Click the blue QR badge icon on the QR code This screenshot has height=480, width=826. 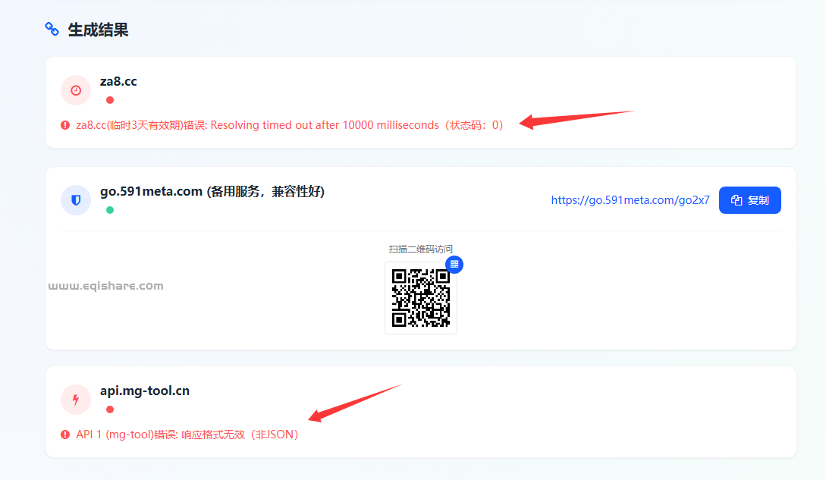coord(454,265)
